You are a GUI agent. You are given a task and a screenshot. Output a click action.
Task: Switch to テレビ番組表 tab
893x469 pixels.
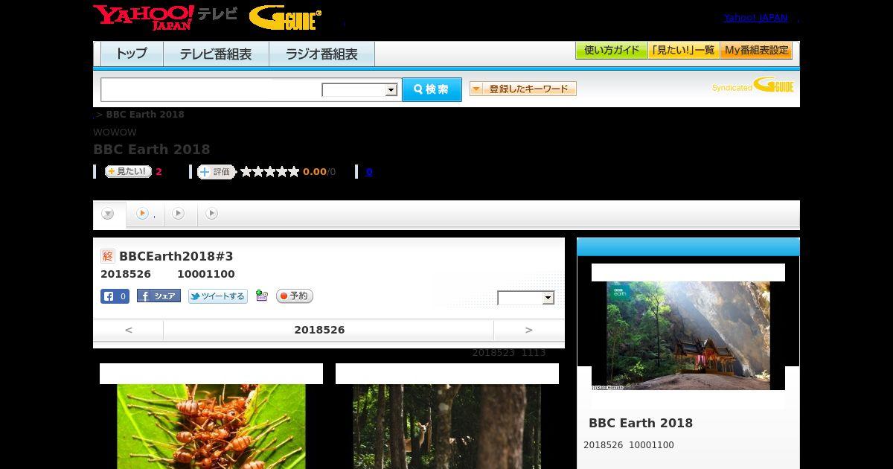pyautogui.click(x=216, y=54)
